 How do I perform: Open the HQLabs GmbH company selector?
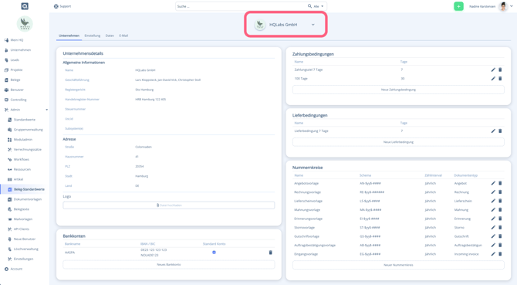pos(286,25)
